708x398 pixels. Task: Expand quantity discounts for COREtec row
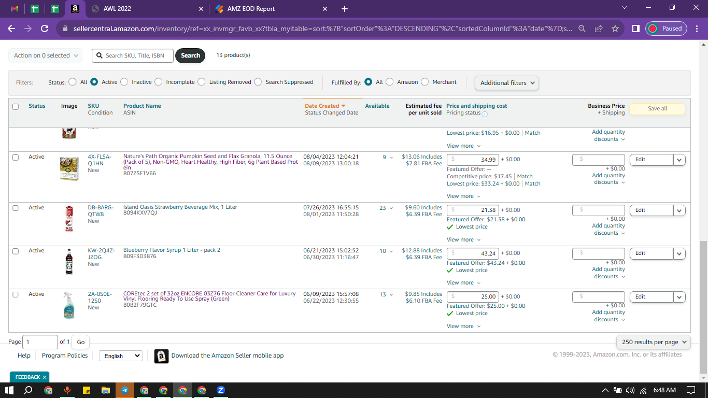pyautogui.click(x=609, y=316)
